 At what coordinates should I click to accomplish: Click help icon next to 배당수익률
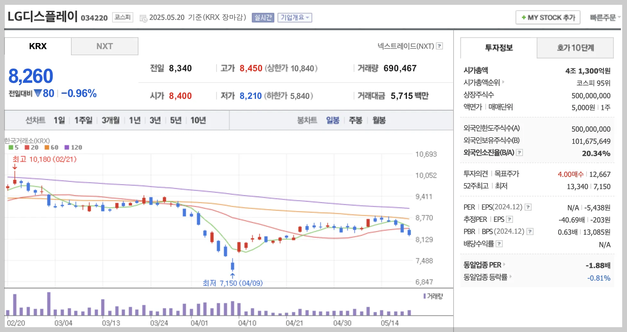499,244
